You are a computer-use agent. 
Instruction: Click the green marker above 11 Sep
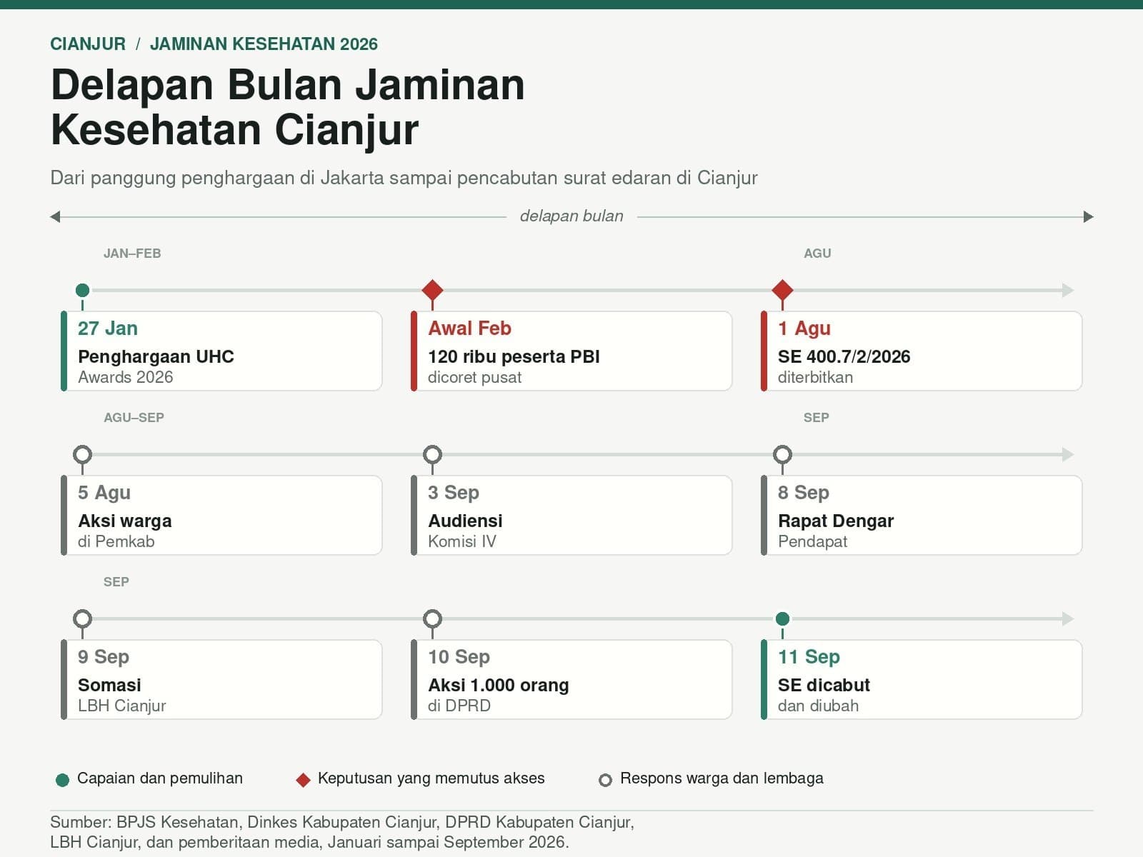[x=782, y=618]
